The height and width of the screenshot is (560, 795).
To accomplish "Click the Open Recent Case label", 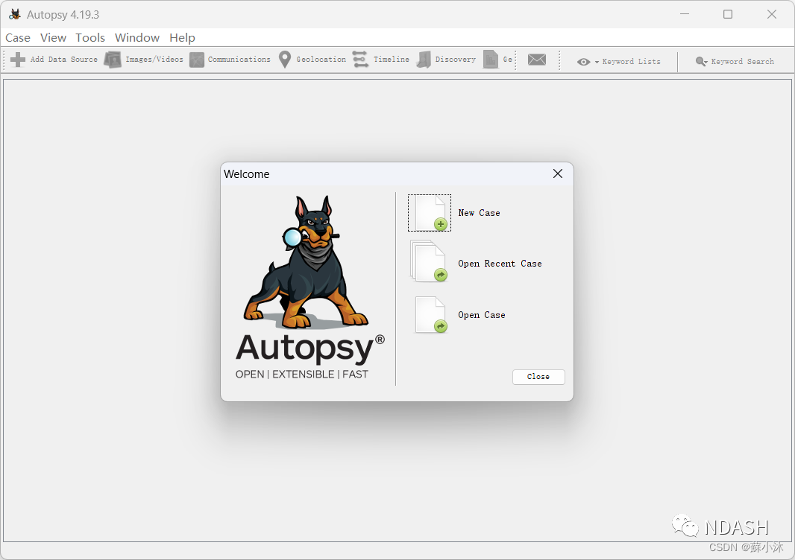I will 500,264.
